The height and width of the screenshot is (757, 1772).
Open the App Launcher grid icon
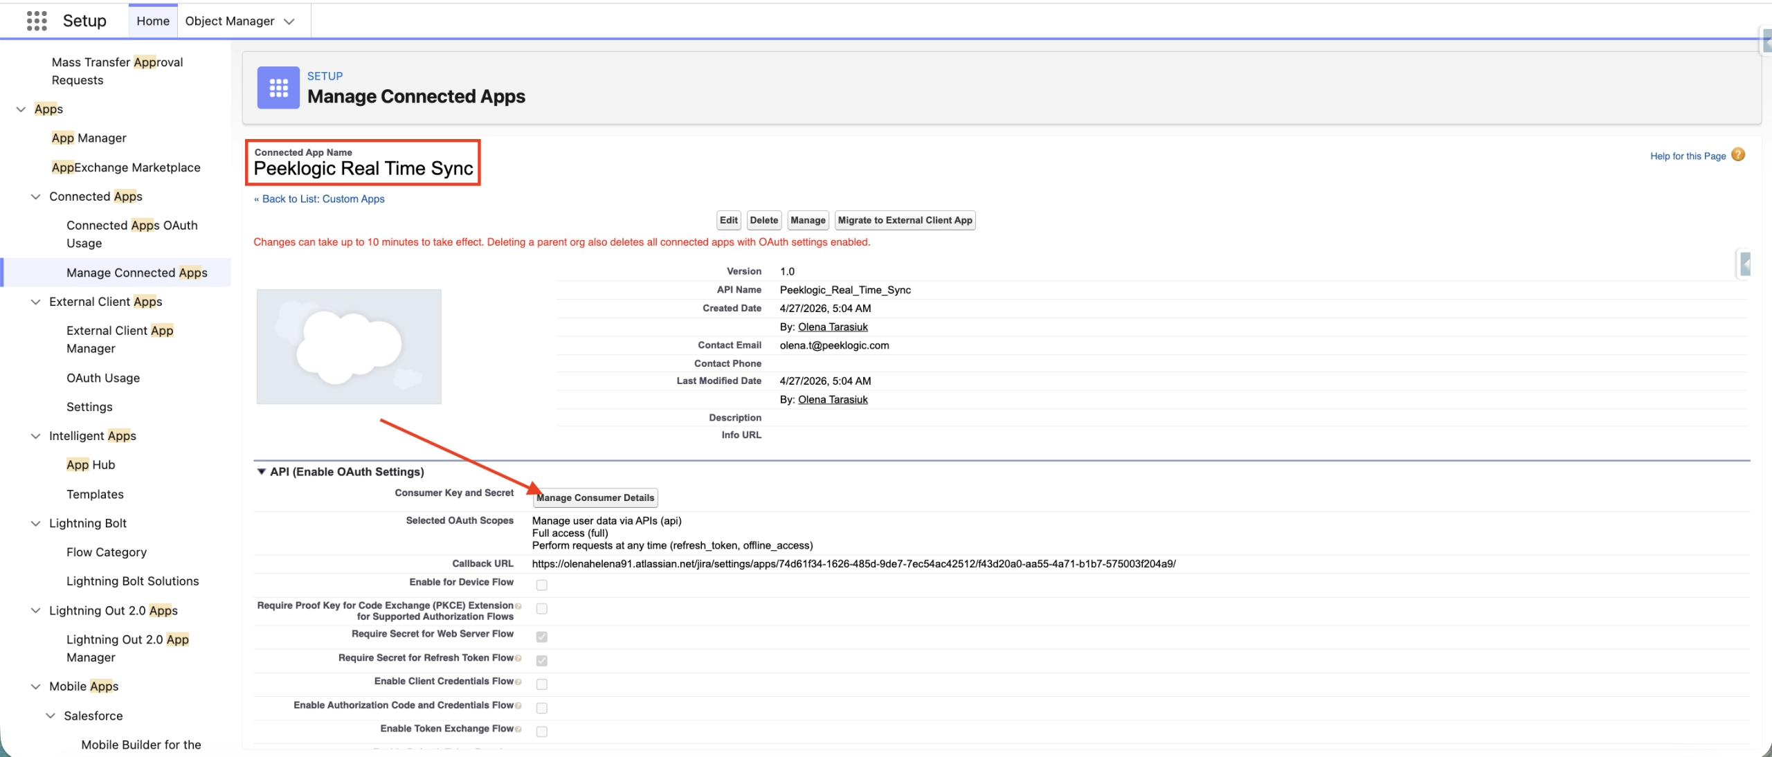pos(37,21)
